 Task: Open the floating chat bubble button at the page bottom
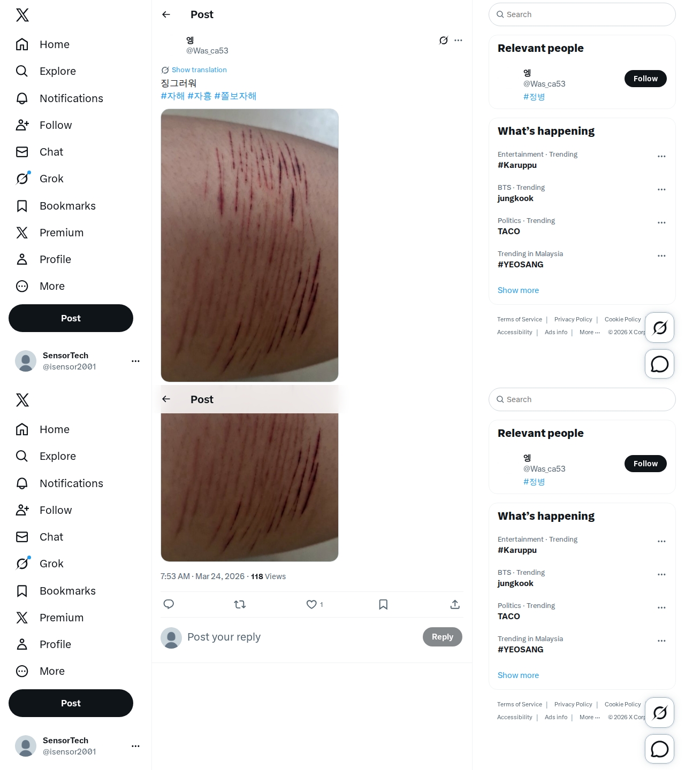coord(659,749)
